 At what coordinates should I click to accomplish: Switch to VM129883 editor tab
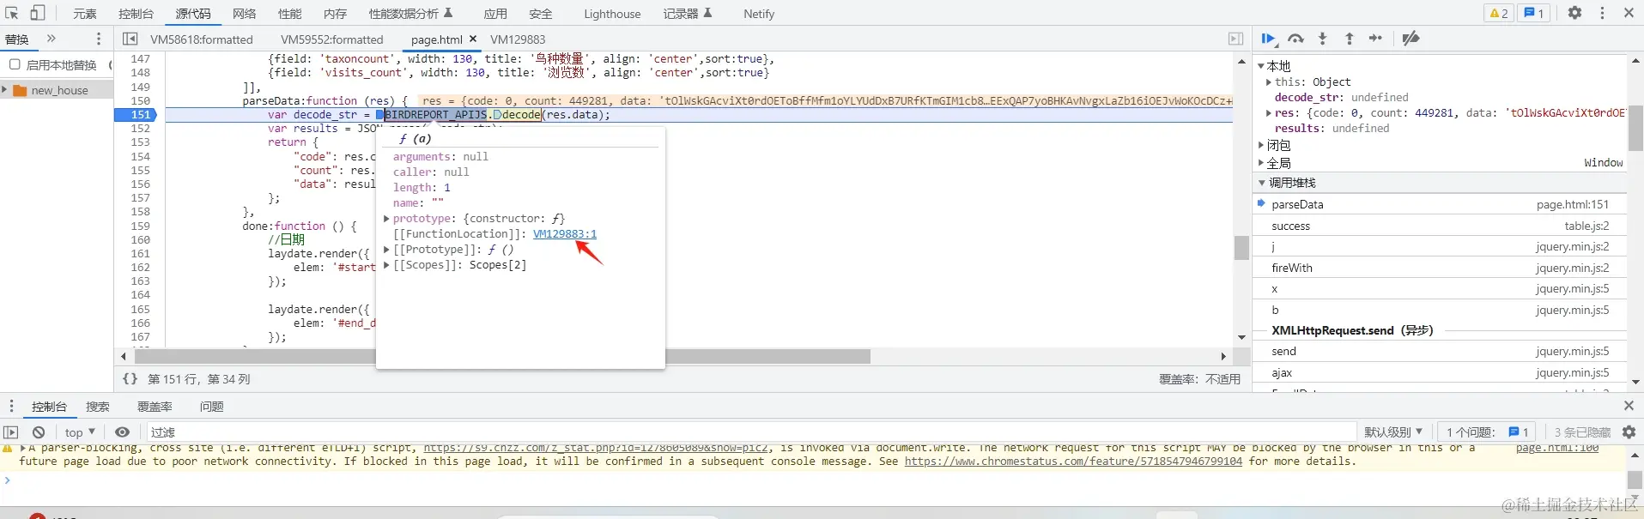[x=518, y=39]
